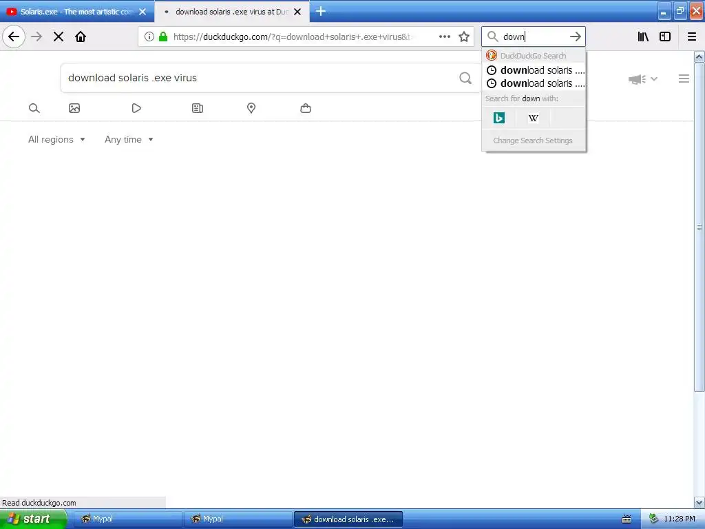Click the network tray icon
Viewport: 705px width, 529px height.
point(653,519)
